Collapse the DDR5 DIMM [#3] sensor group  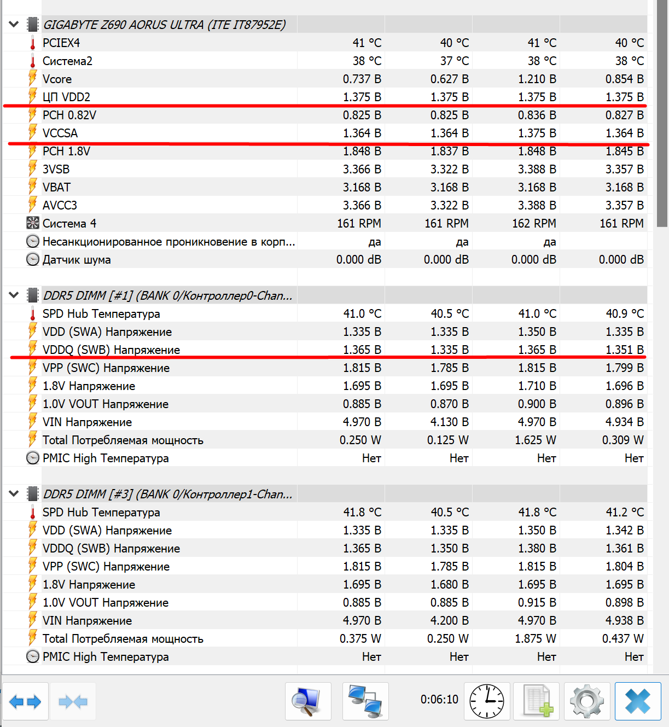(14, 494)
